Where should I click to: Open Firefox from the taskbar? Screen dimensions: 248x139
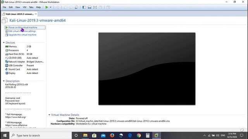[112, 136]
